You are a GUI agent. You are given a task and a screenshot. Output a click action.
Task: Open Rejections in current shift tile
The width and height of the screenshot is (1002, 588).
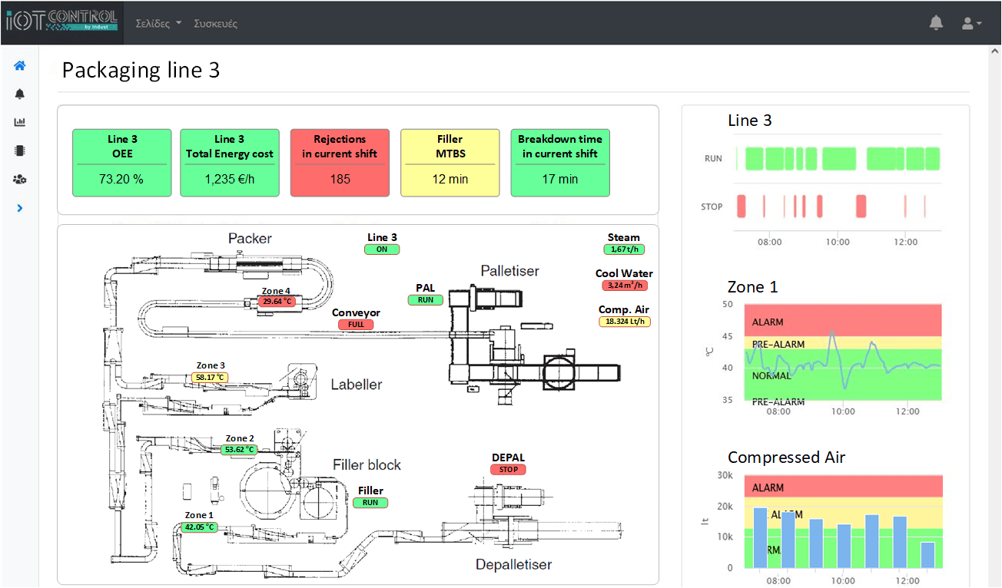pyautogui.click(x=340, y=163)
